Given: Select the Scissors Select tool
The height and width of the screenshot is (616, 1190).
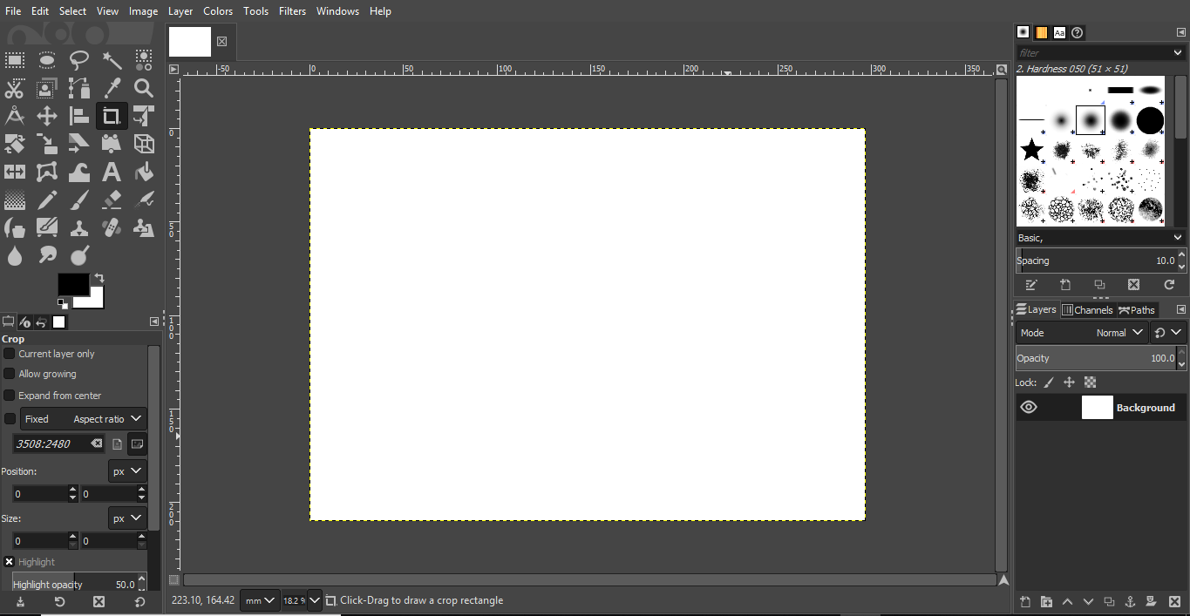Looking at the screenshot, I should pos(15,88).
